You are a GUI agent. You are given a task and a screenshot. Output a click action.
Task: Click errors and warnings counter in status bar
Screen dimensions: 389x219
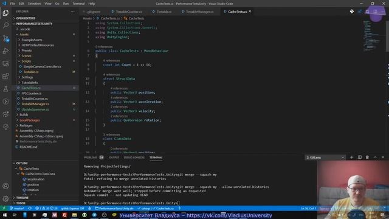[x=46, y=208]
